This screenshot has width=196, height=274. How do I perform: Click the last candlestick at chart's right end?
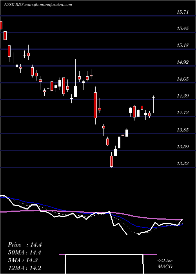pos(154,105)
